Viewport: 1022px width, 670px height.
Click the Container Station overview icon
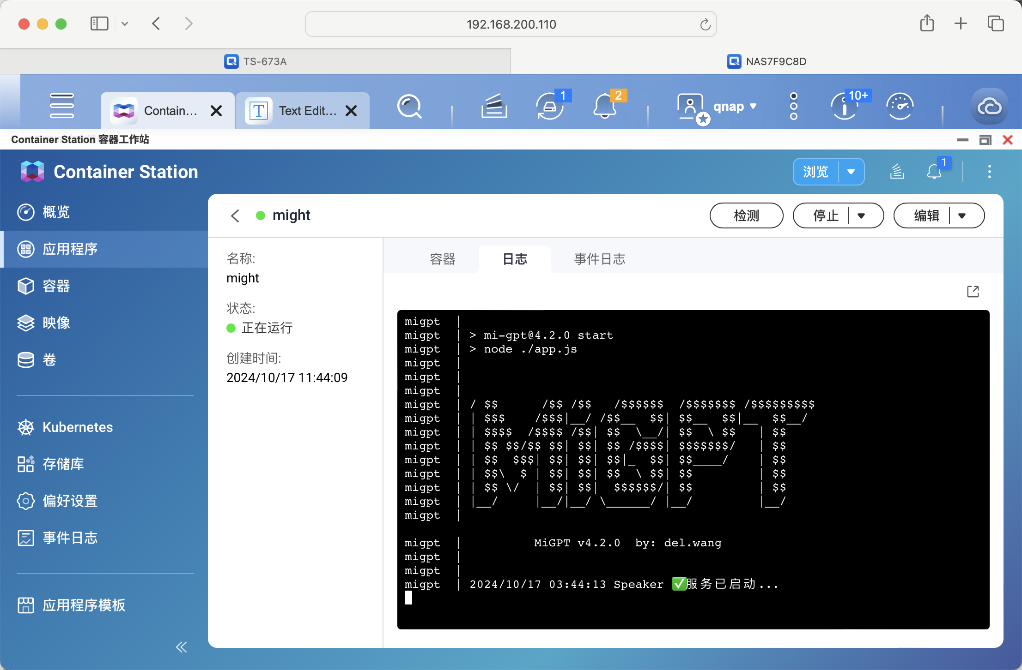pyautogui.click(x=27, y=212)
